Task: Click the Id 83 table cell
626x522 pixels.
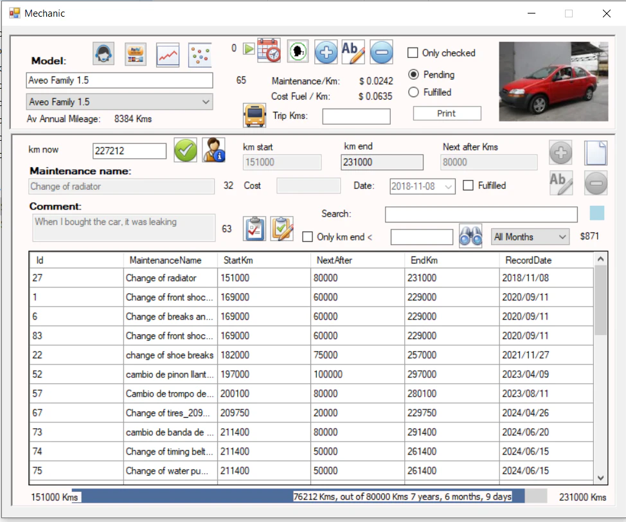Action: pyautogui.click(x=76, y=336)
